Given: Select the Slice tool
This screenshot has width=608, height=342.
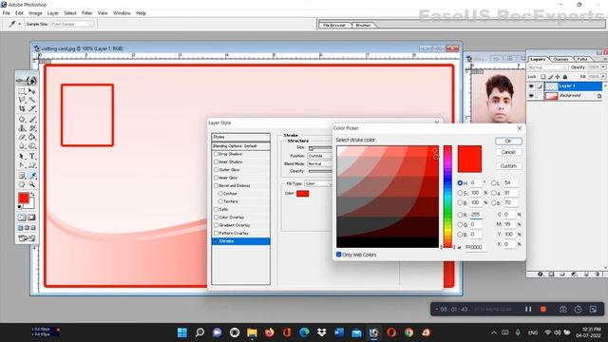Looking at the screenshot, I should 32,109.
